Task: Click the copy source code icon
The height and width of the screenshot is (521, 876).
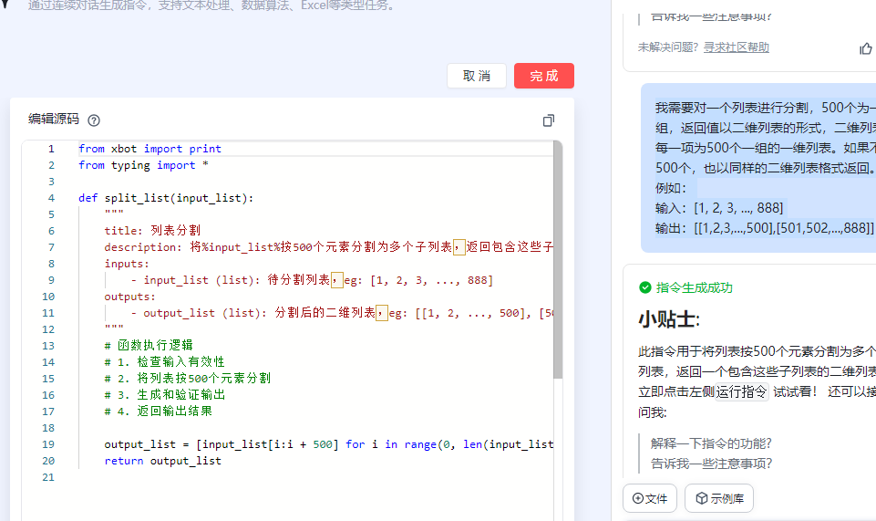Action: [548, 120]
